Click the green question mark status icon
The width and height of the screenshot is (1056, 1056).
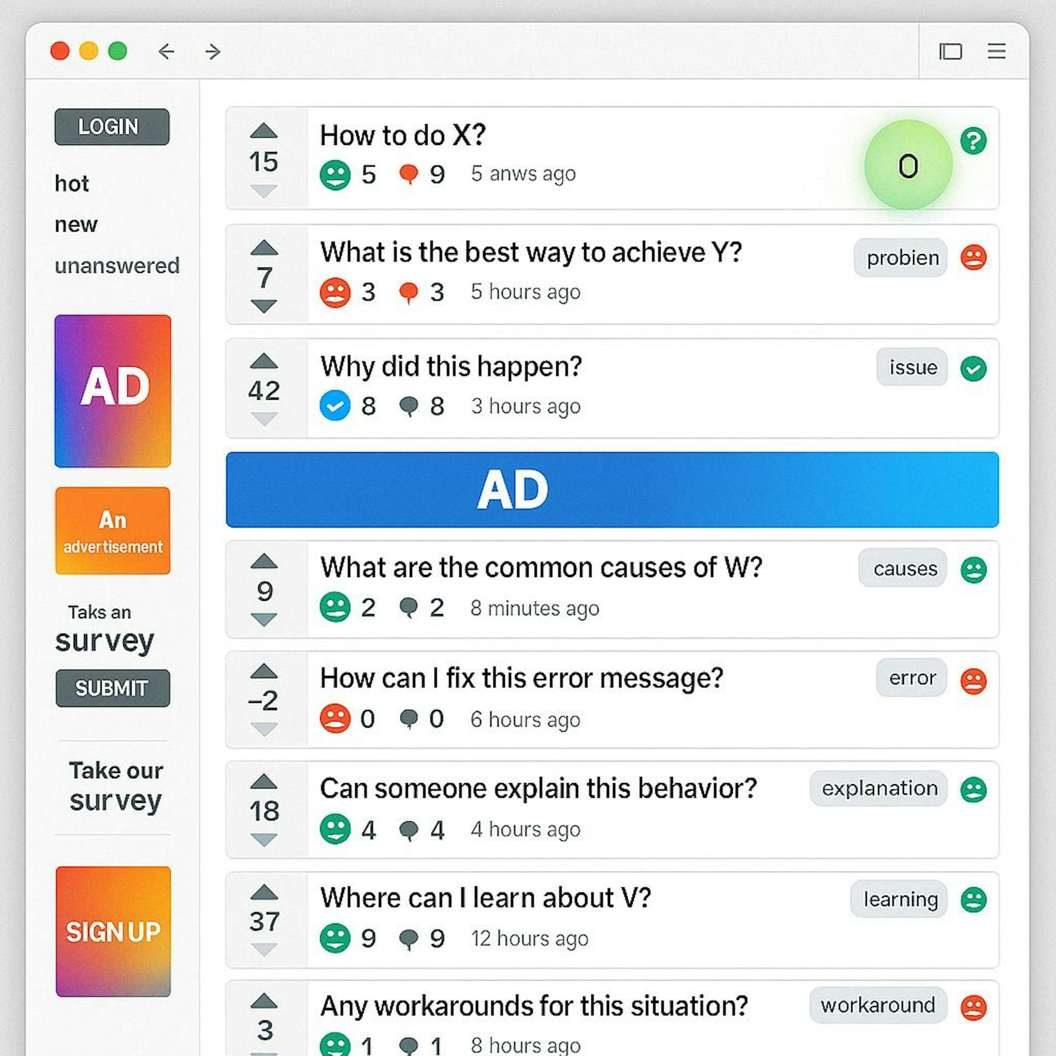[973, 141]
